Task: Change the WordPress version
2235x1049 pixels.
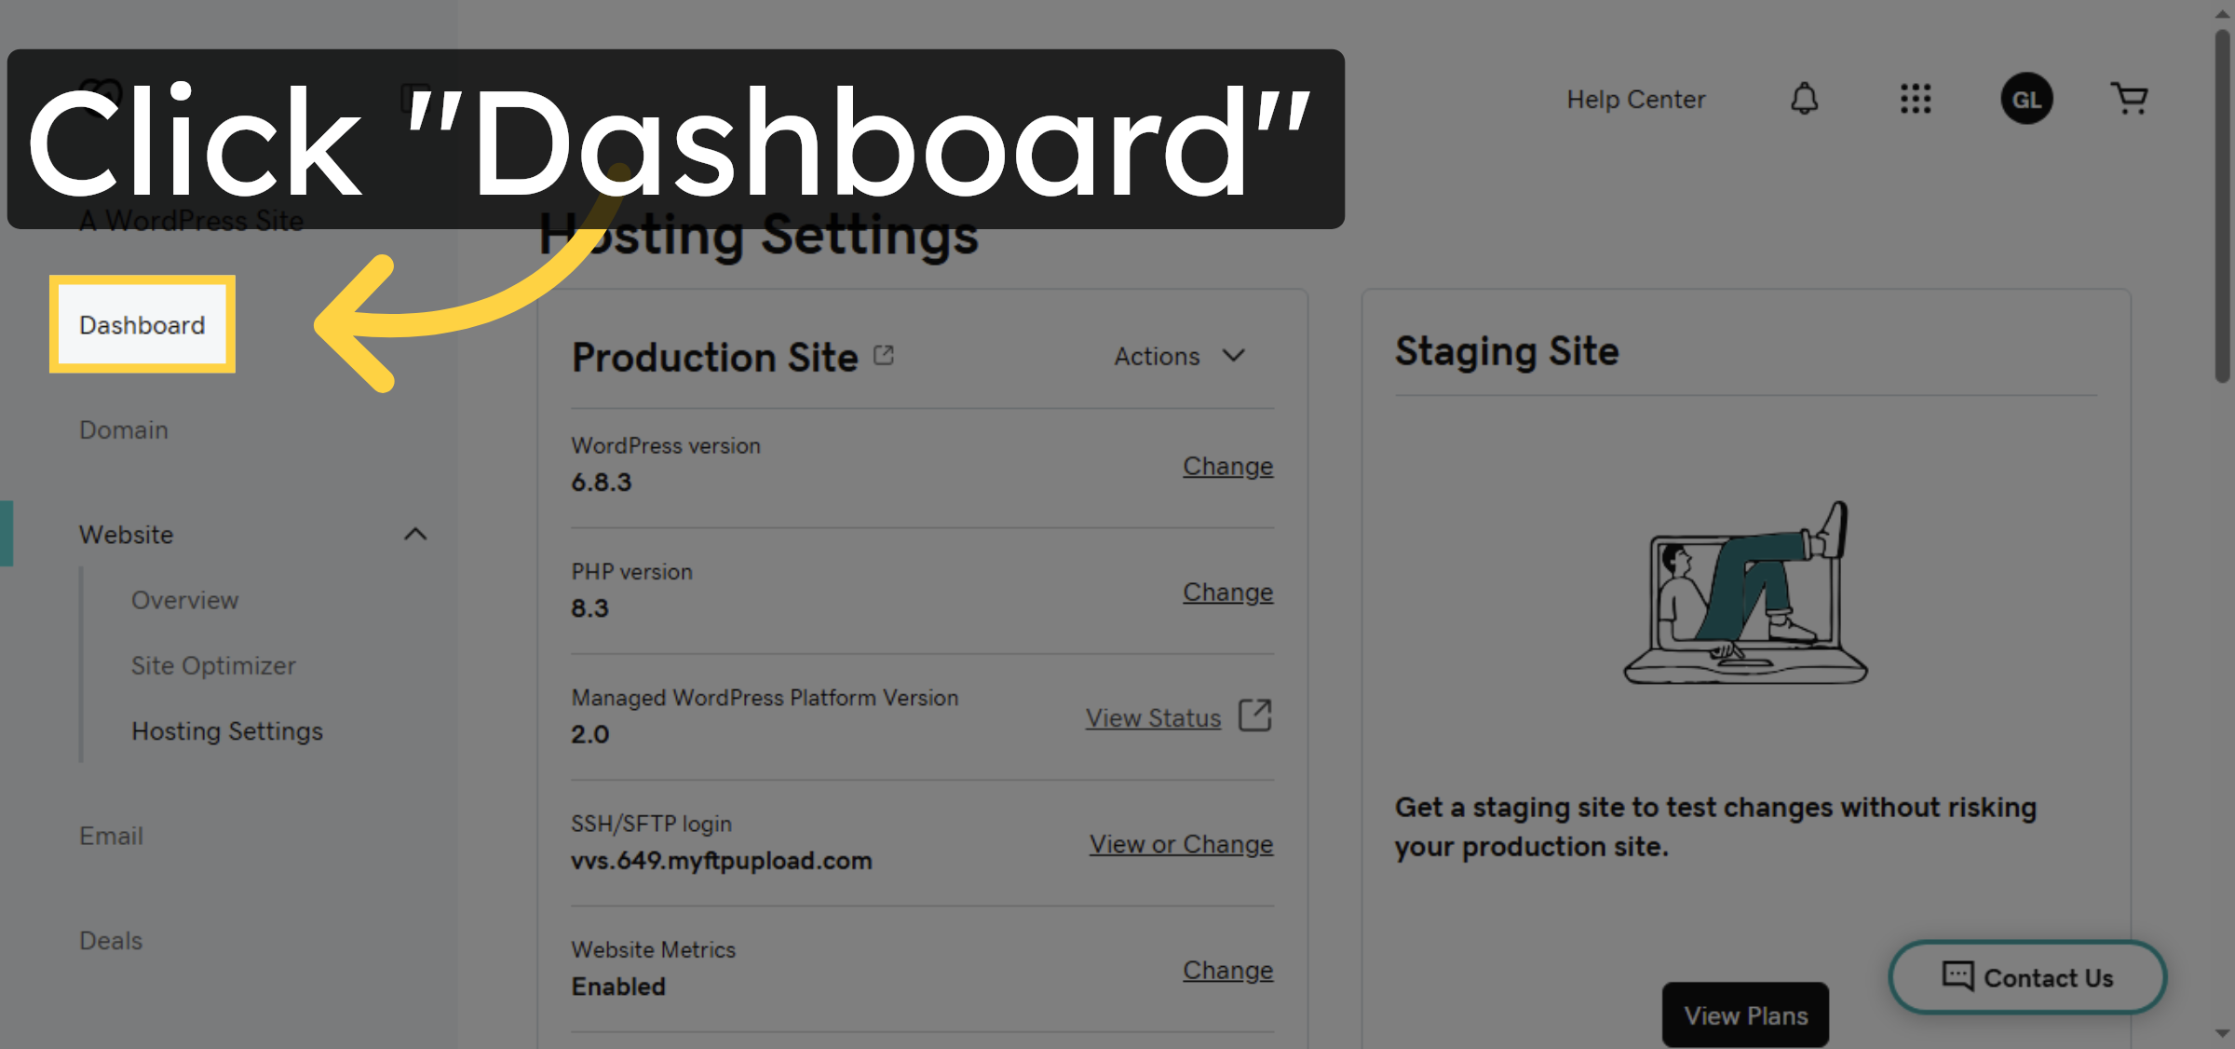Action: (1227, 466)
